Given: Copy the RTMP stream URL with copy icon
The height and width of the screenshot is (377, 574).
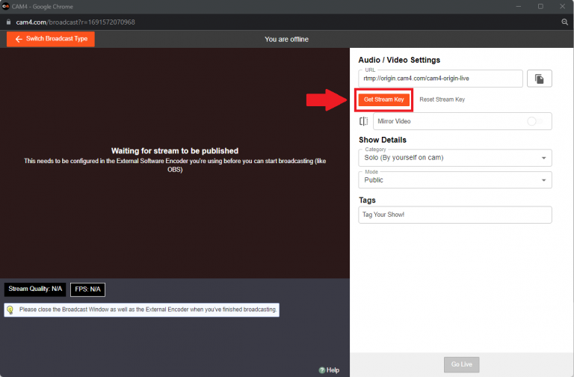Looking at the screenshot, I should click(539, 79).
